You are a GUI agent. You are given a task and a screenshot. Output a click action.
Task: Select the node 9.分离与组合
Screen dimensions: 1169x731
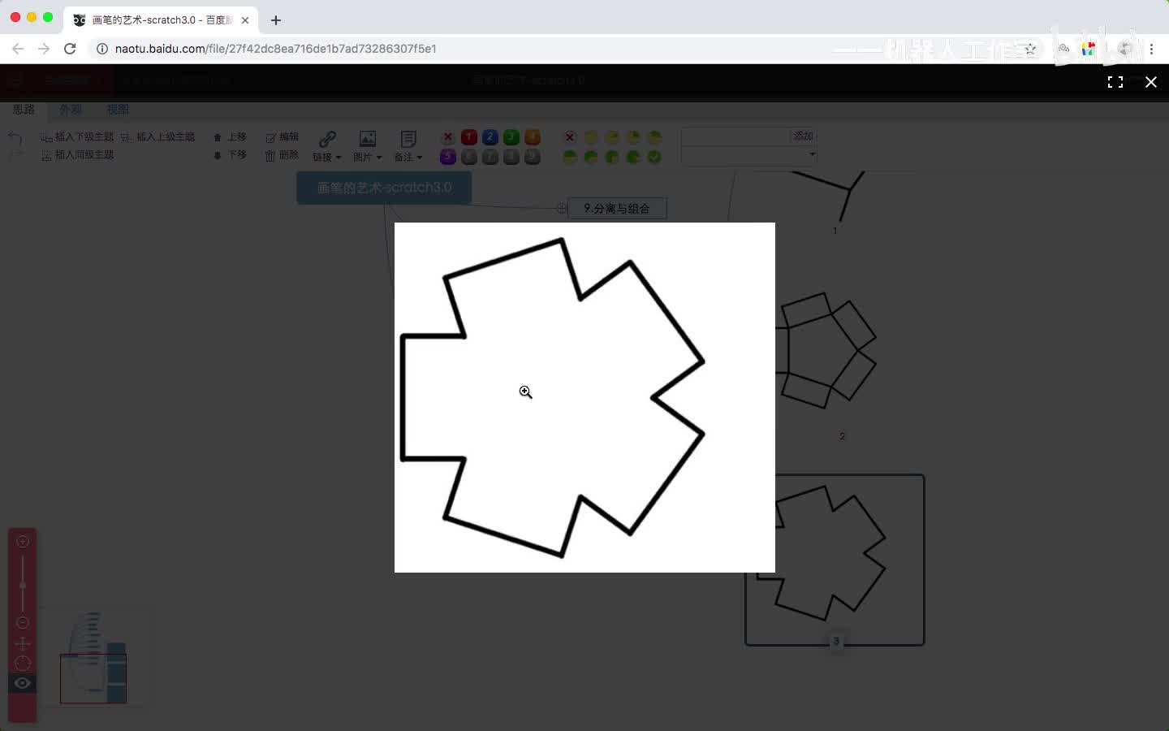[x=617, y=209]
